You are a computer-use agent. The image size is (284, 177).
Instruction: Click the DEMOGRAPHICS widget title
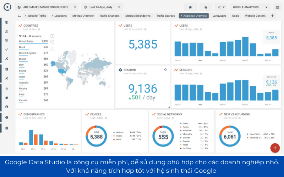(x=34, y=114)
